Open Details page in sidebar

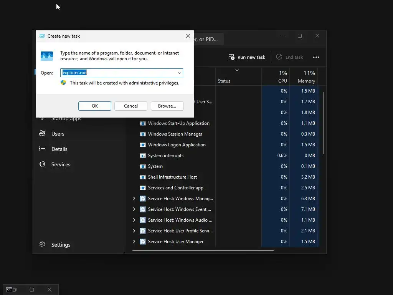click(59, 149)
